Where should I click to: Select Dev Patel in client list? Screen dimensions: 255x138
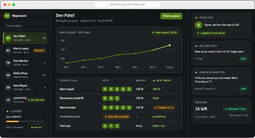tap(25, 38)
